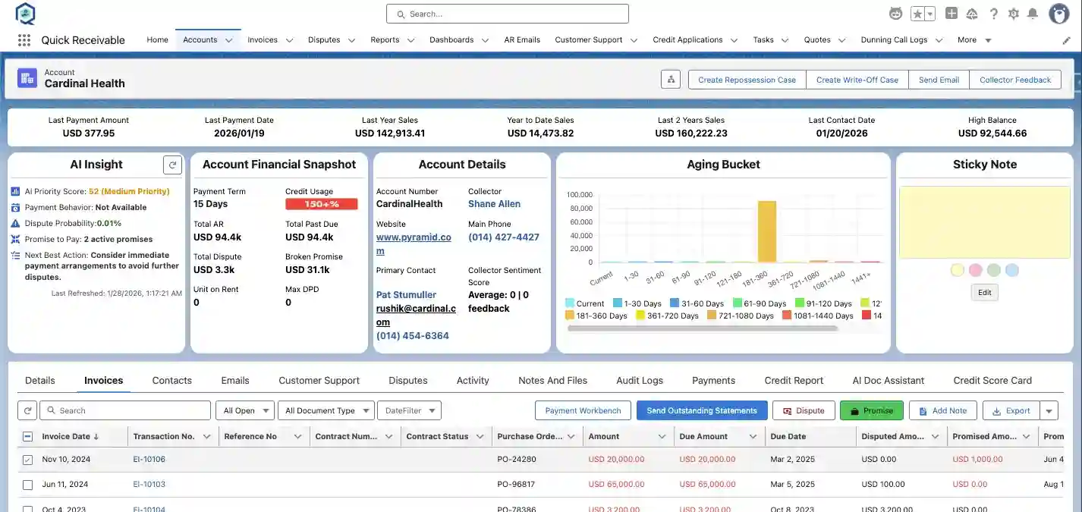
Task: Open AR Emails in navigation
Action: [x=522, y=40]
